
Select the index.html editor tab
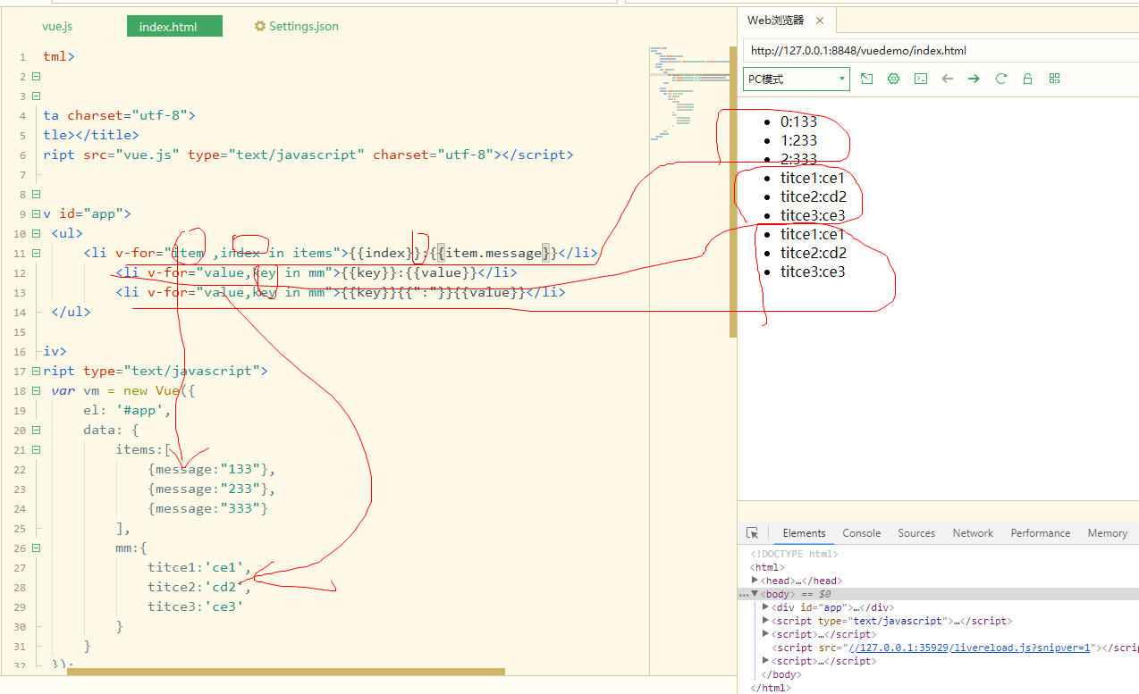174,27
